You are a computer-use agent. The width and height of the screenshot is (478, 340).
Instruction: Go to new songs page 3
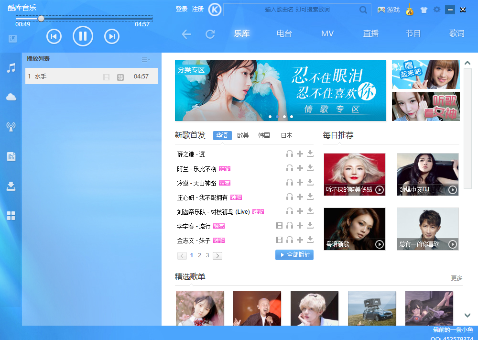207,255
